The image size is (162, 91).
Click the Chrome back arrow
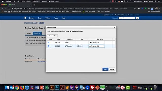click(x=2, y=8)
